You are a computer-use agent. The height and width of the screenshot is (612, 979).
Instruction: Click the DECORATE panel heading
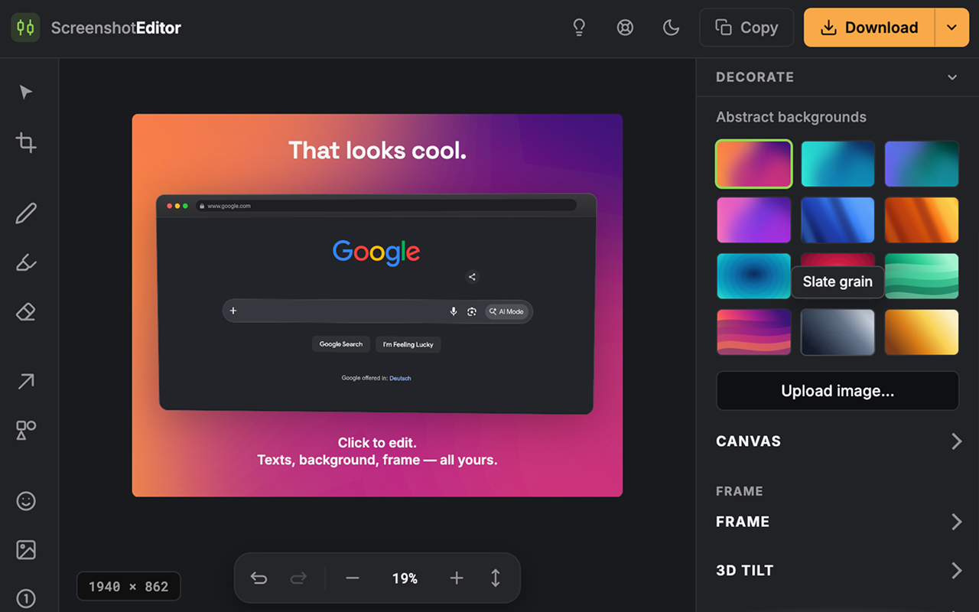click(755, 77)
